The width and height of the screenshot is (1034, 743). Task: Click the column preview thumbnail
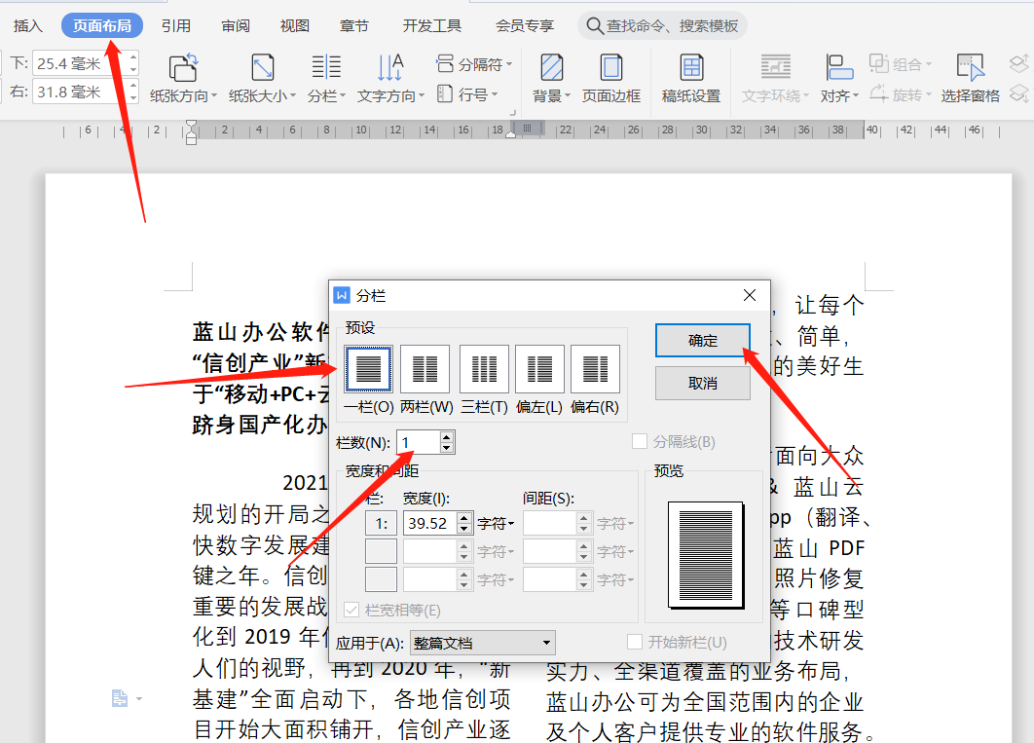click(x=706, y=555)
